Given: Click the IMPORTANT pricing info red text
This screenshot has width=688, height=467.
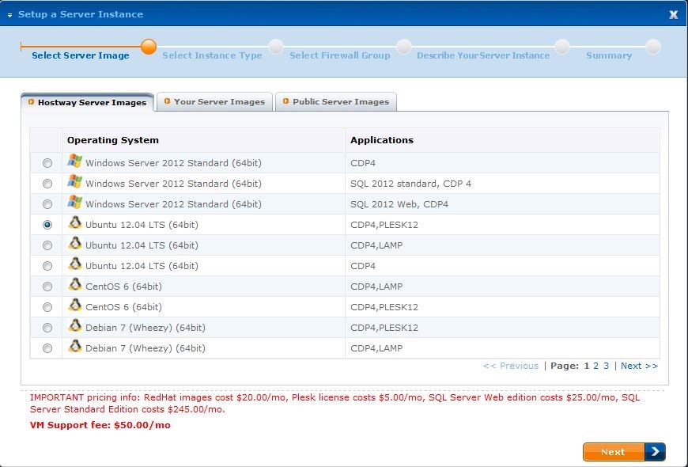Looking at the screenshot, I should [x=335, y=404].
